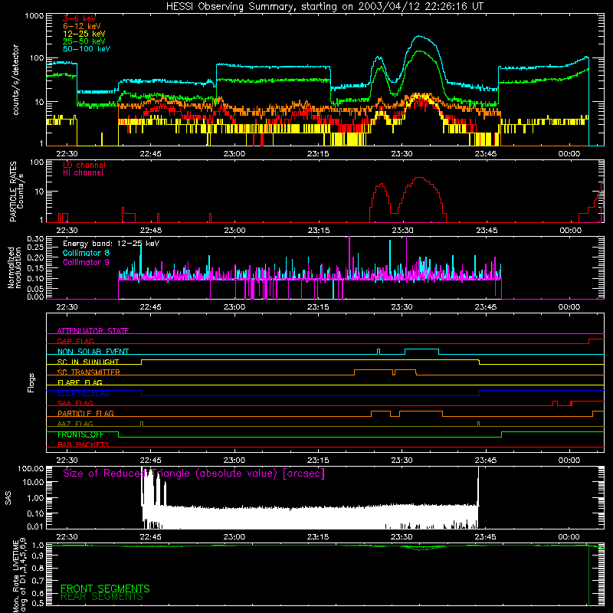
Task: Click the 0.01 tick on SAS axis
Action: (35, 526)
